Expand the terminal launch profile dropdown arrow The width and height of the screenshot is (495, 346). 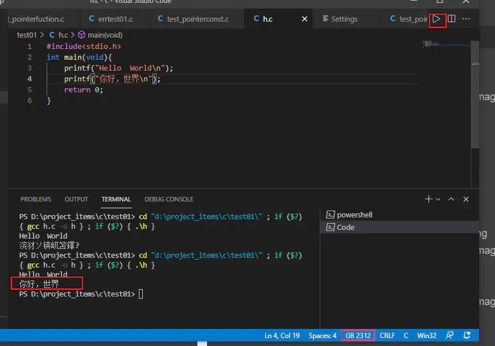(x=438, y=200)
